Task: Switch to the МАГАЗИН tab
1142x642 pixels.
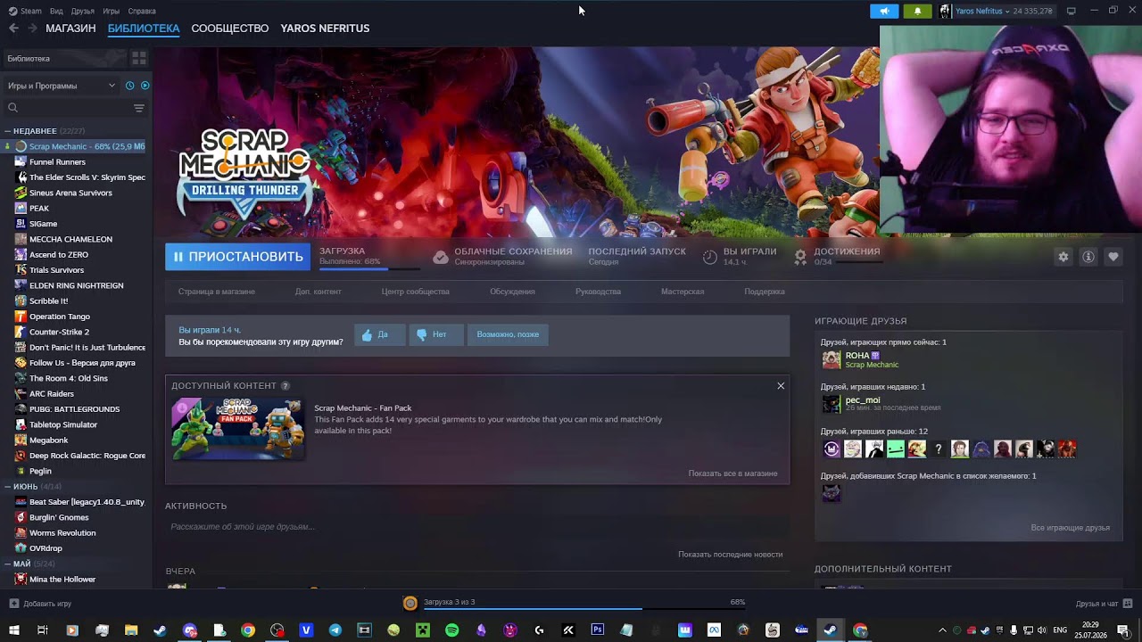Action: click(70, 29)
